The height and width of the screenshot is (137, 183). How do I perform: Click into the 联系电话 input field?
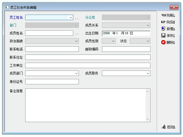[52, 49]
